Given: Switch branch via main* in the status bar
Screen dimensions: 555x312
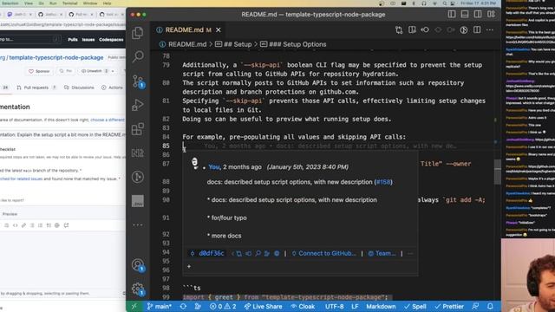Looking at the screenshot, I should pos(160,306).
